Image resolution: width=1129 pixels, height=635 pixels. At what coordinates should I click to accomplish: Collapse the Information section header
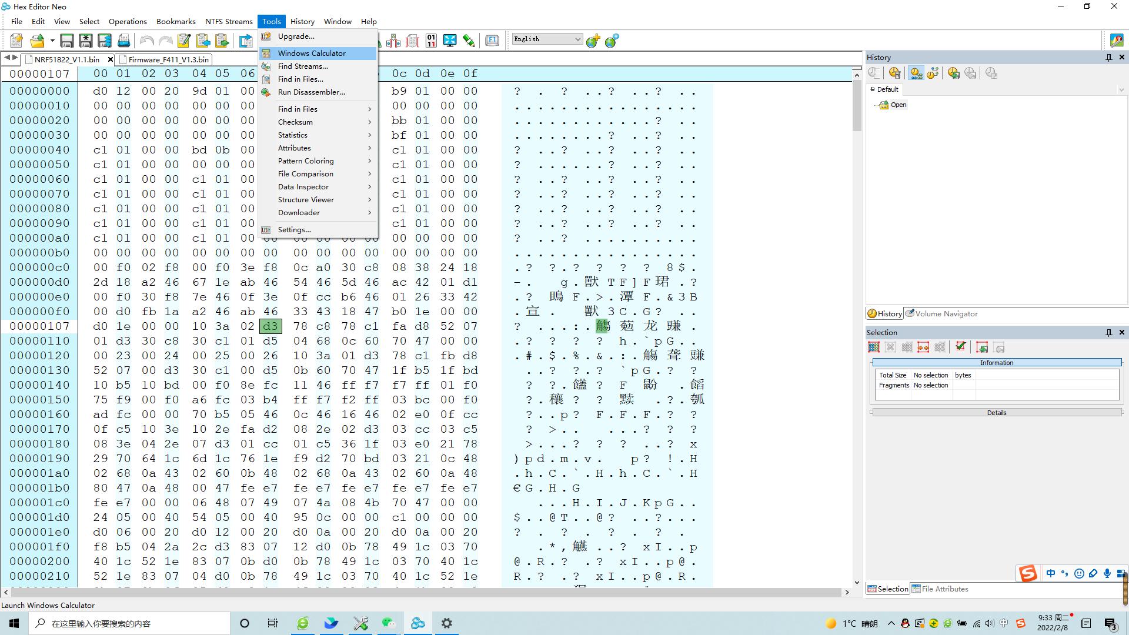coord(997,363)
